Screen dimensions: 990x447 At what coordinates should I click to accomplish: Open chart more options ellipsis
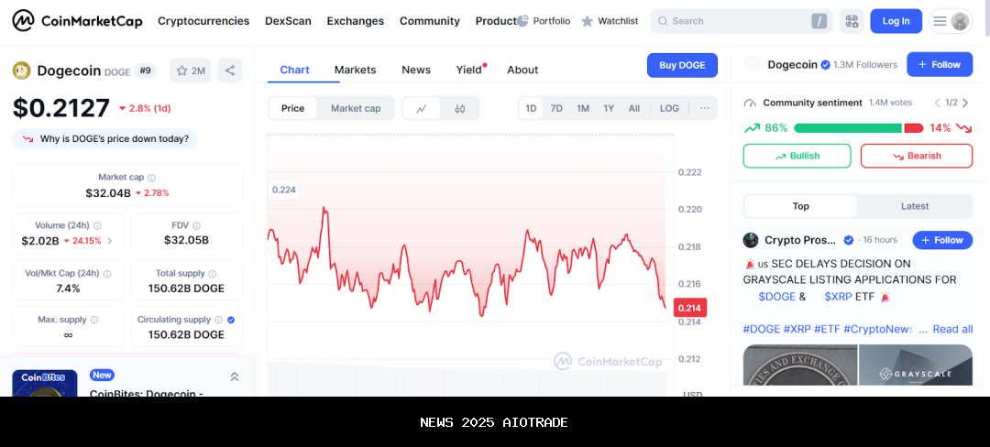click(704, 108)
